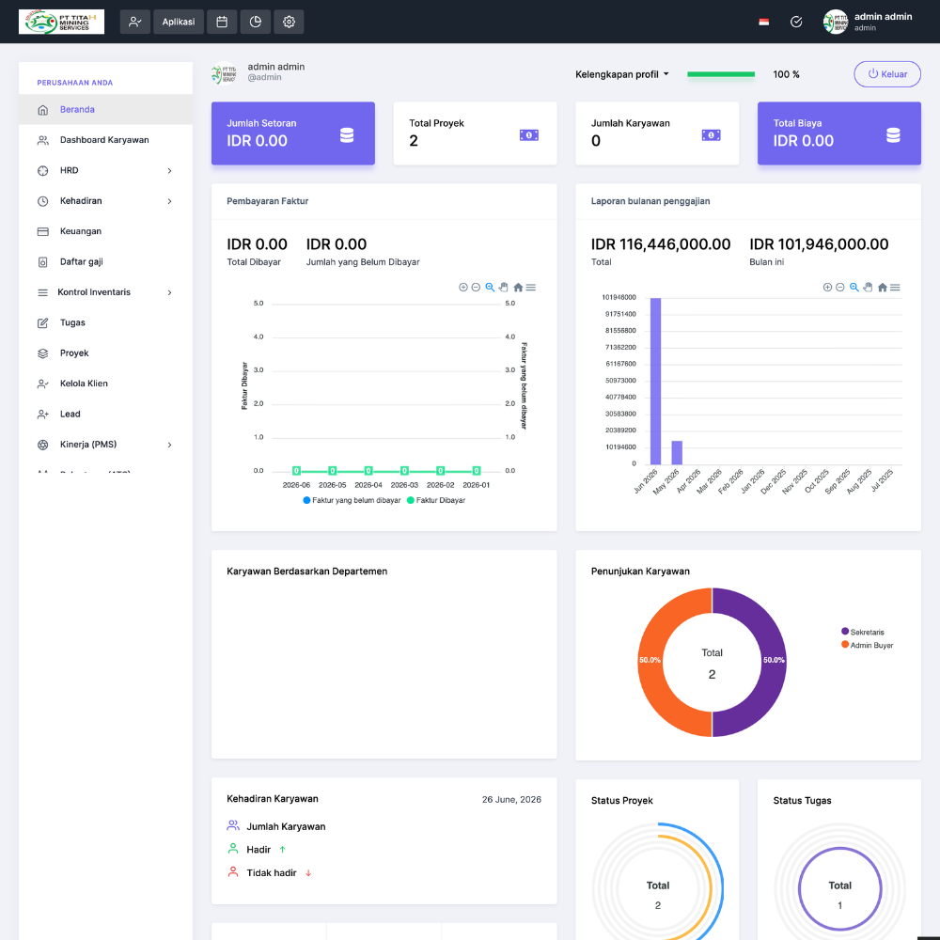Toggle Faktur Dibayar legend series
This screenshot has width=940, height=940.
pos(436,500)
